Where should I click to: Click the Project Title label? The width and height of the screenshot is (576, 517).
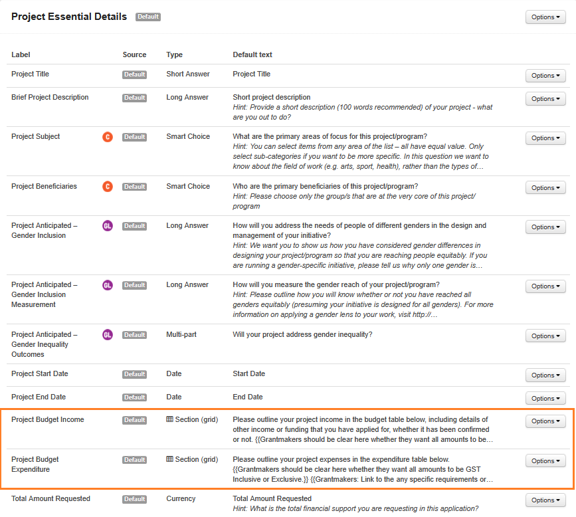click(x=30, y=74)
